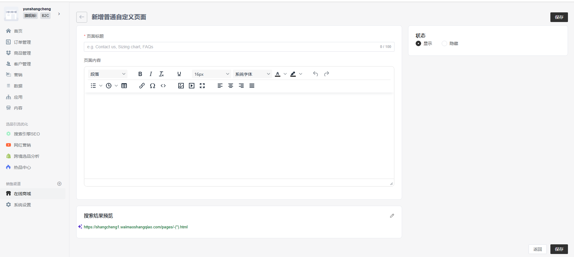Expand the 系统字体 font family dropdown
Viewport: 574px width, 257px height.
click(x=252, y=74)
